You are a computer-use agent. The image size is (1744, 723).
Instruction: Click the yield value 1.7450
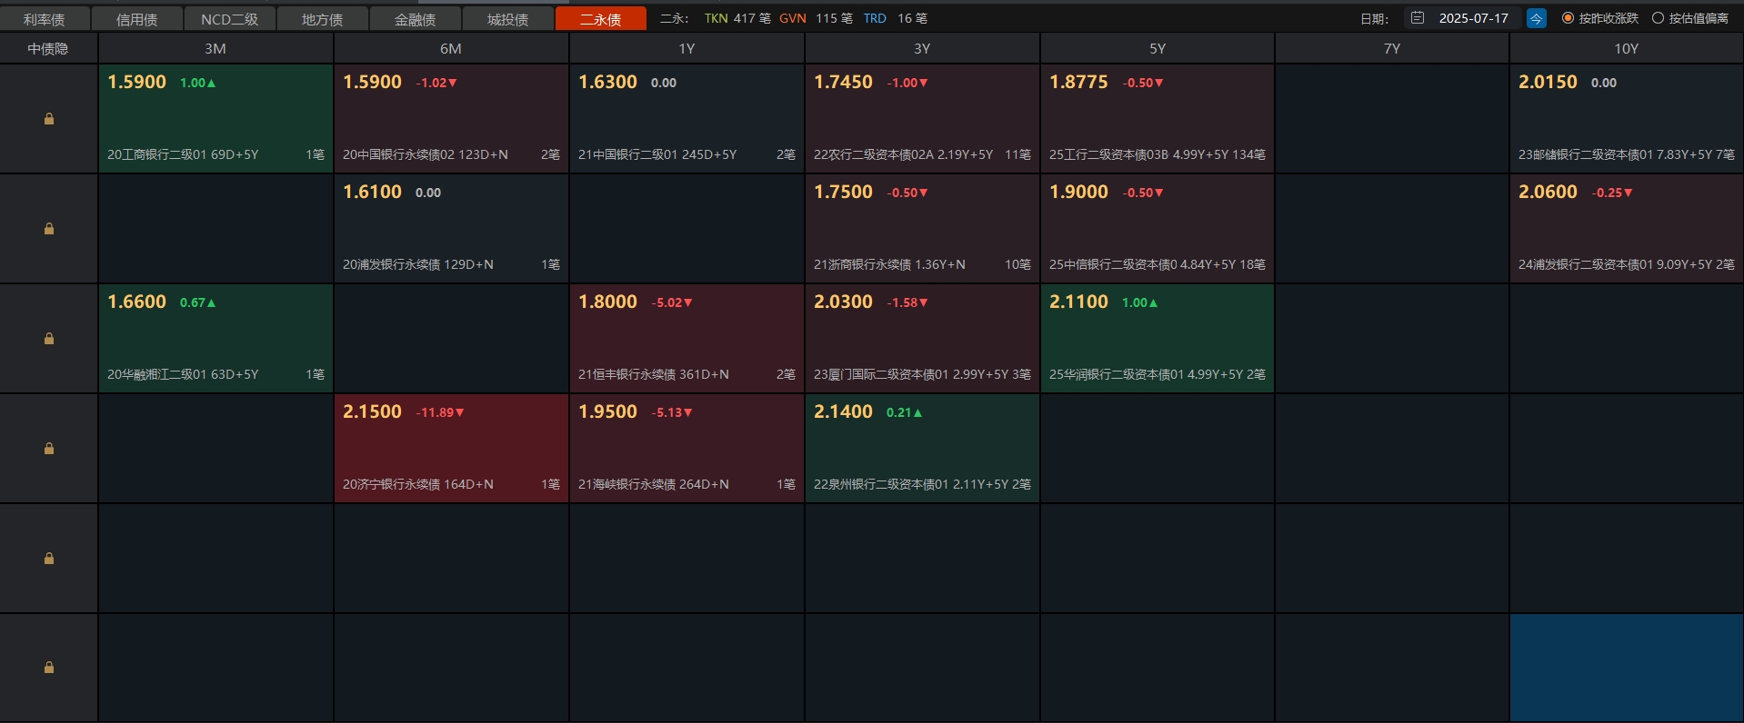[x=843, y=82]
